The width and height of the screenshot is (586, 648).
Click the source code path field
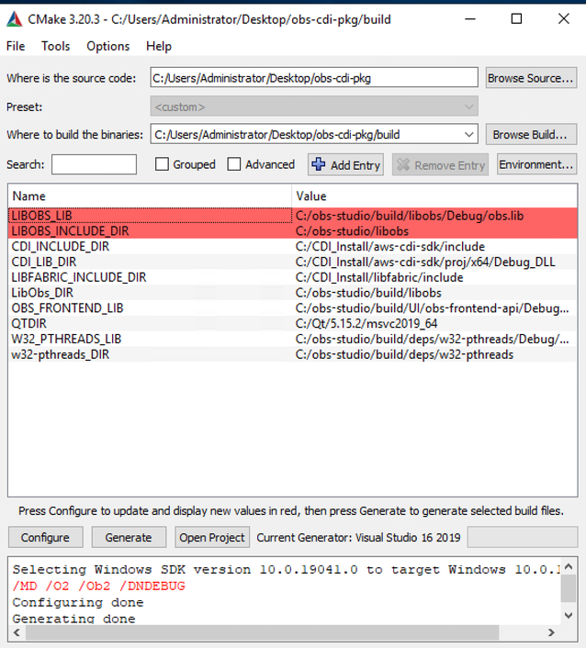pyautogui.click(x=314, y=78)
